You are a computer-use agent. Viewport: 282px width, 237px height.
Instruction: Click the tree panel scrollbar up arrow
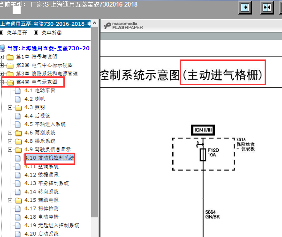click(95, 23)
